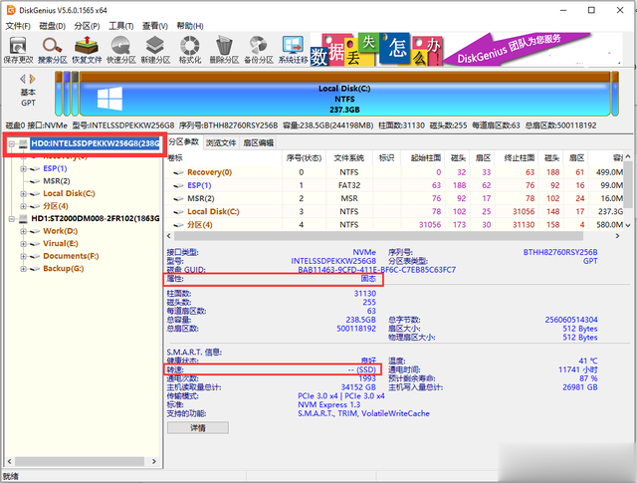Click the 237.3G capacity cell

click(x=610, y=211)
